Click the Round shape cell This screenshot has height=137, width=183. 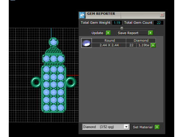(109, 40)
